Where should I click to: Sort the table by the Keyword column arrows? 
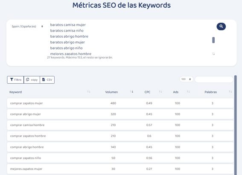tap(89, 92)
